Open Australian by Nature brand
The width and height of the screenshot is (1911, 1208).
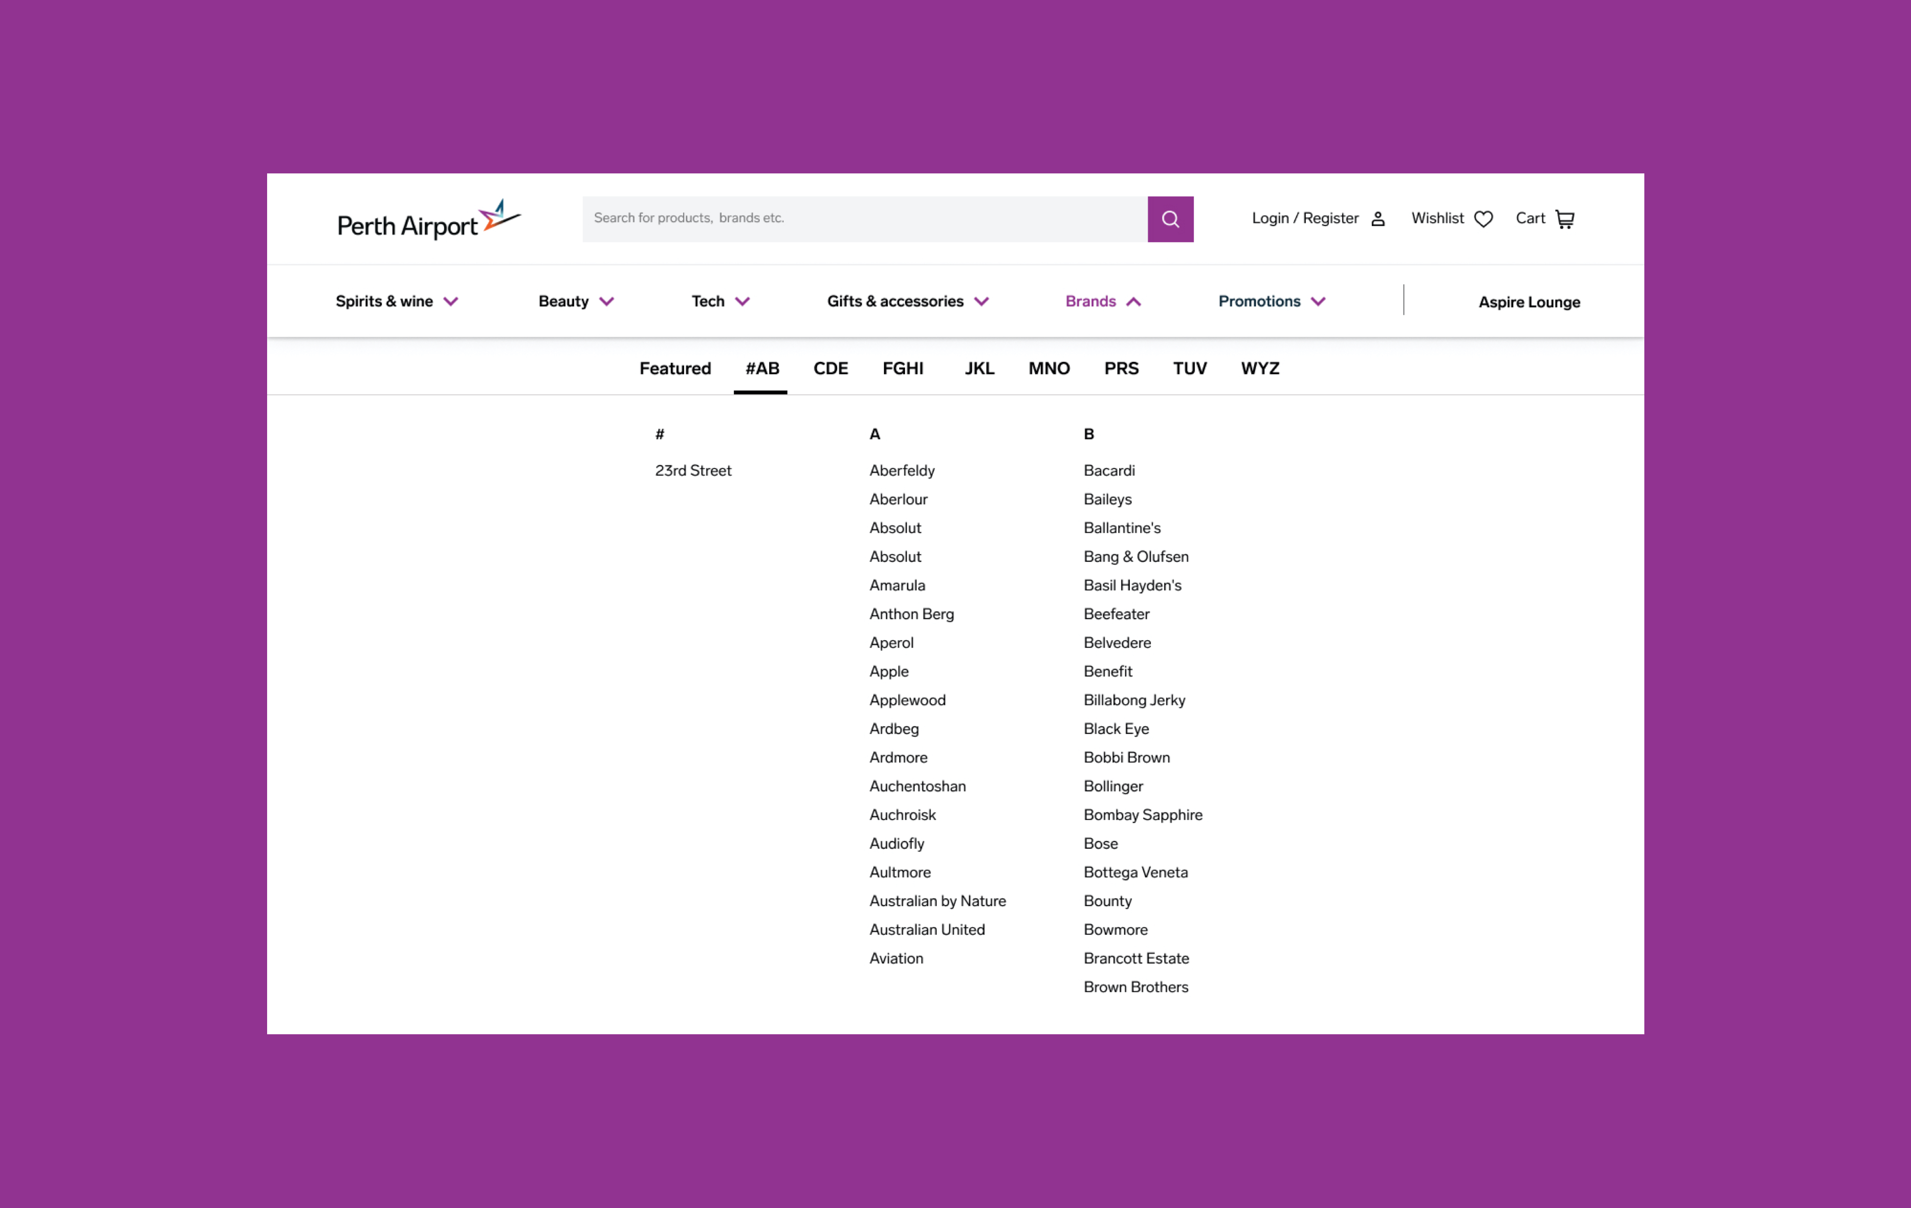tap(937, 901)
